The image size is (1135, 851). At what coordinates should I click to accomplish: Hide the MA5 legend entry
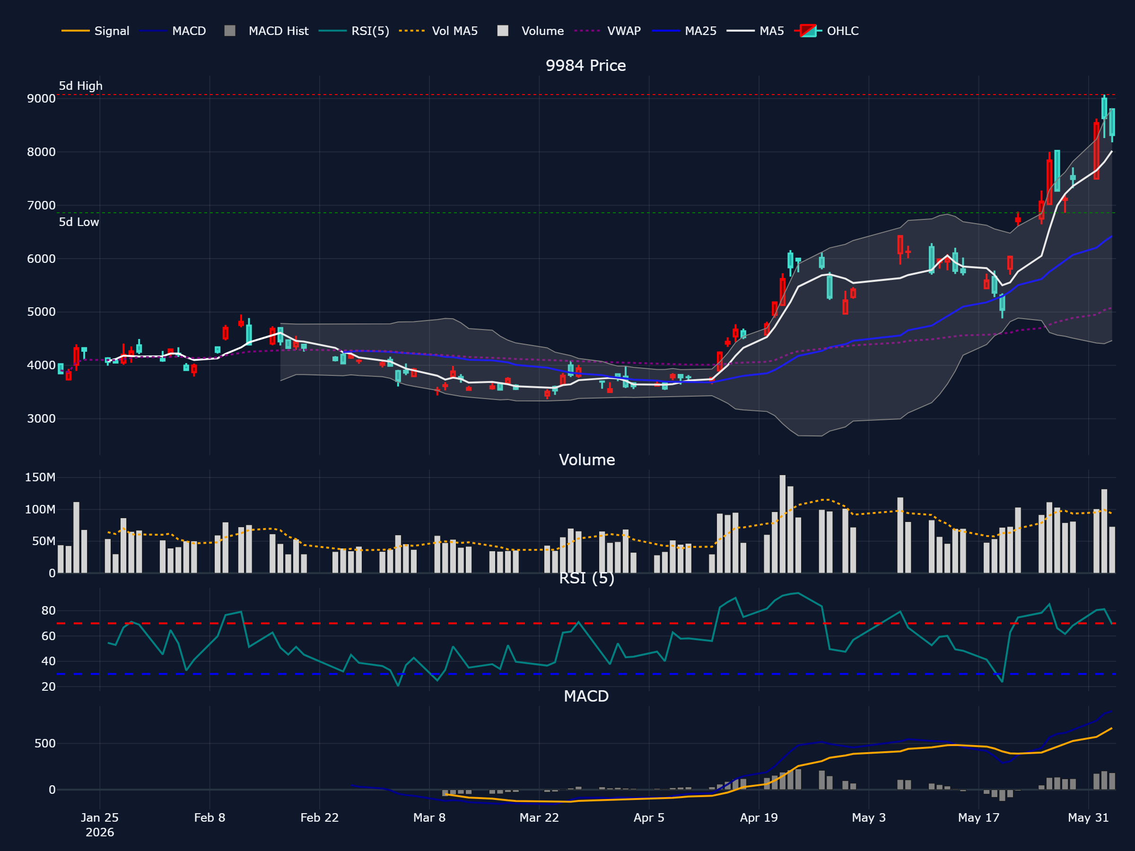tap(755, 31)
